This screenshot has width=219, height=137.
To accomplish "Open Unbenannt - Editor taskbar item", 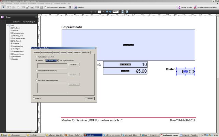I will click(131, 135).
